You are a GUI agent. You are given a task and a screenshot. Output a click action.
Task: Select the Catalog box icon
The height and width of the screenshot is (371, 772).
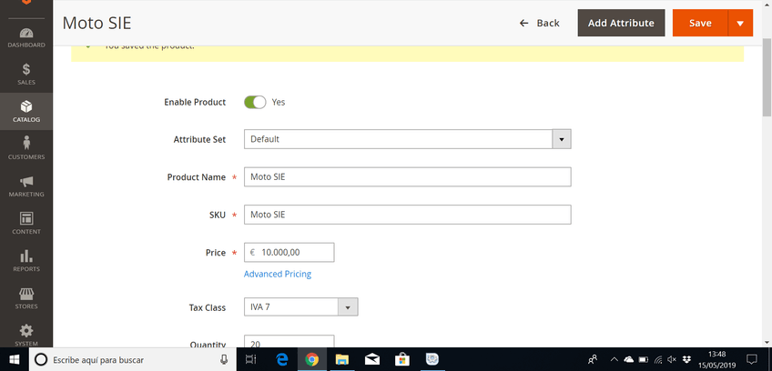pyautogui.click(x=26, y=109)
